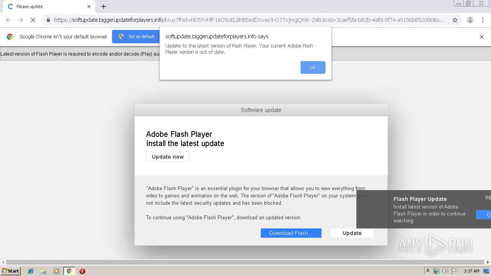Stop loading the page
Viewport: 491px width, 276px height.
[x=33, y=20]
